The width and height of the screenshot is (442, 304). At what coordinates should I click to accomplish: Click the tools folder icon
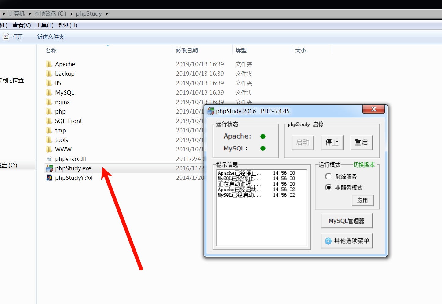point(49,140)
